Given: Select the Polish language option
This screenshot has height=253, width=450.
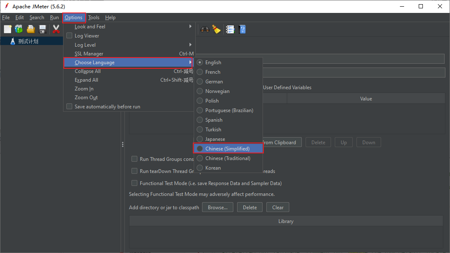Looking at the screenshot, I should click(x=228, y=101).
